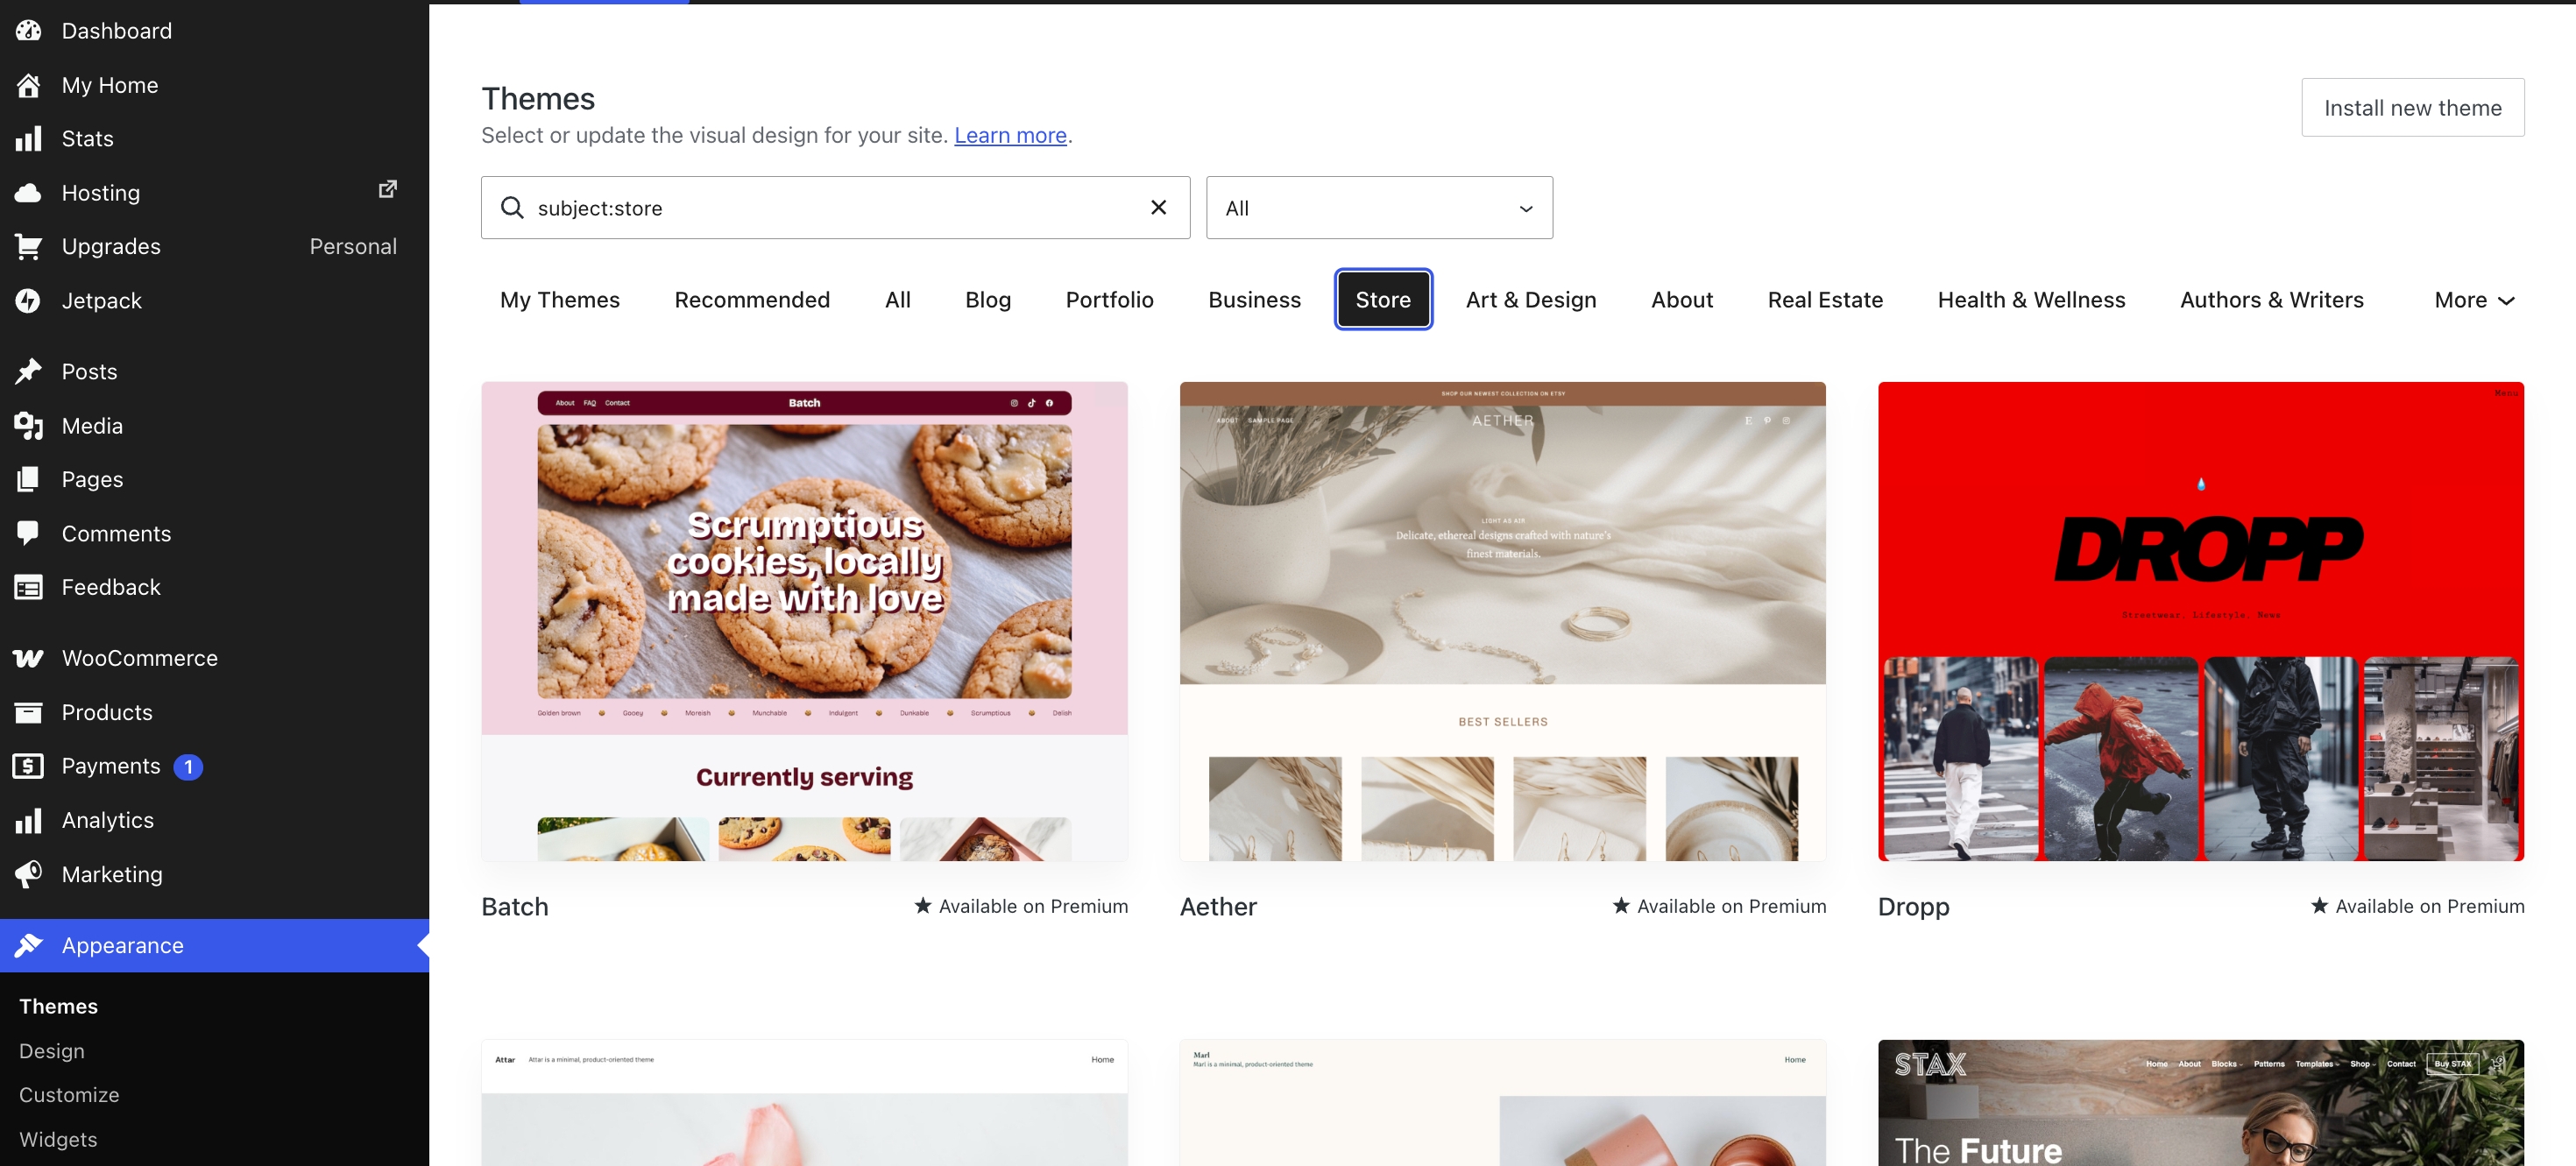Select the Jetpack icon in sidebar
Viewport: 2576px width, 1166px height.
tap(30, 300)
